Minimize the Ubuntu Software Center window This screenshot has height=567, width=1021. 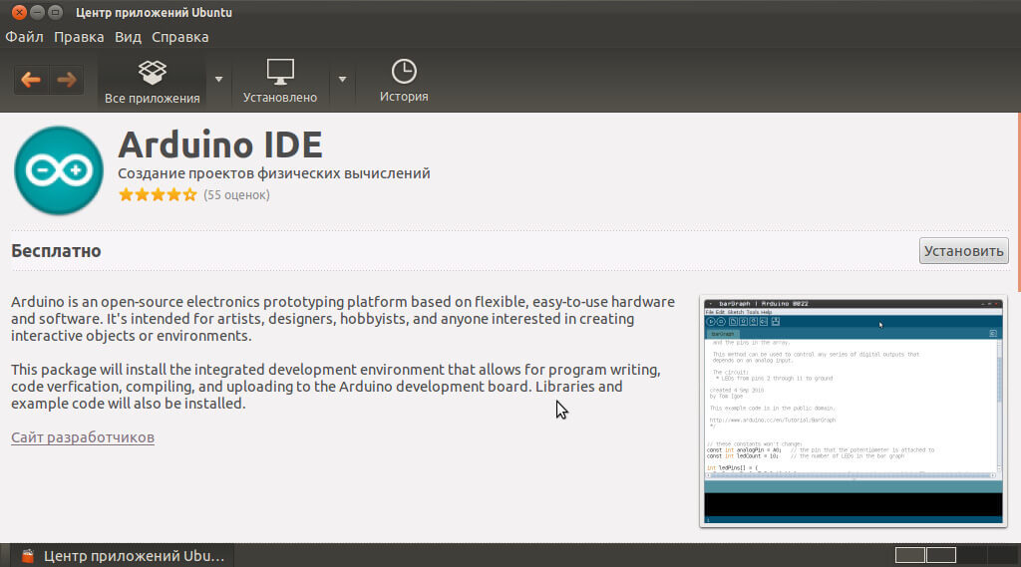tap(37, 12)
